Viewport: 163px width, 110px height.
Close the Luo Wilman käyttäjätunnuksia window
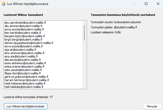coord(158,4)
